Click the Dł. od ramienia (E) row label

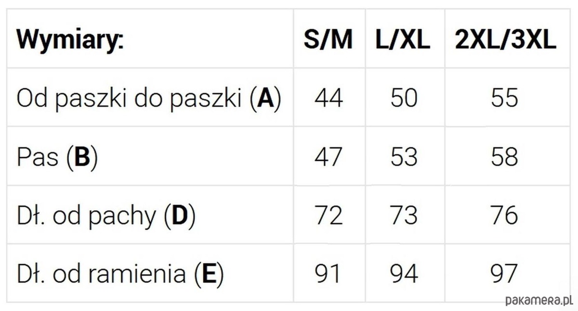pyautogui.click(x=120, y=274)
